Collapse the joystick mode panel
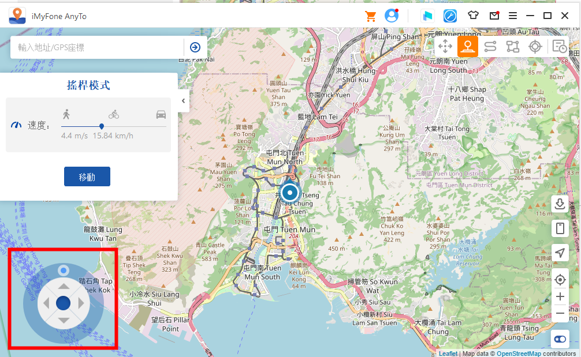Viewport: 581px width, 357px height. 184,100
